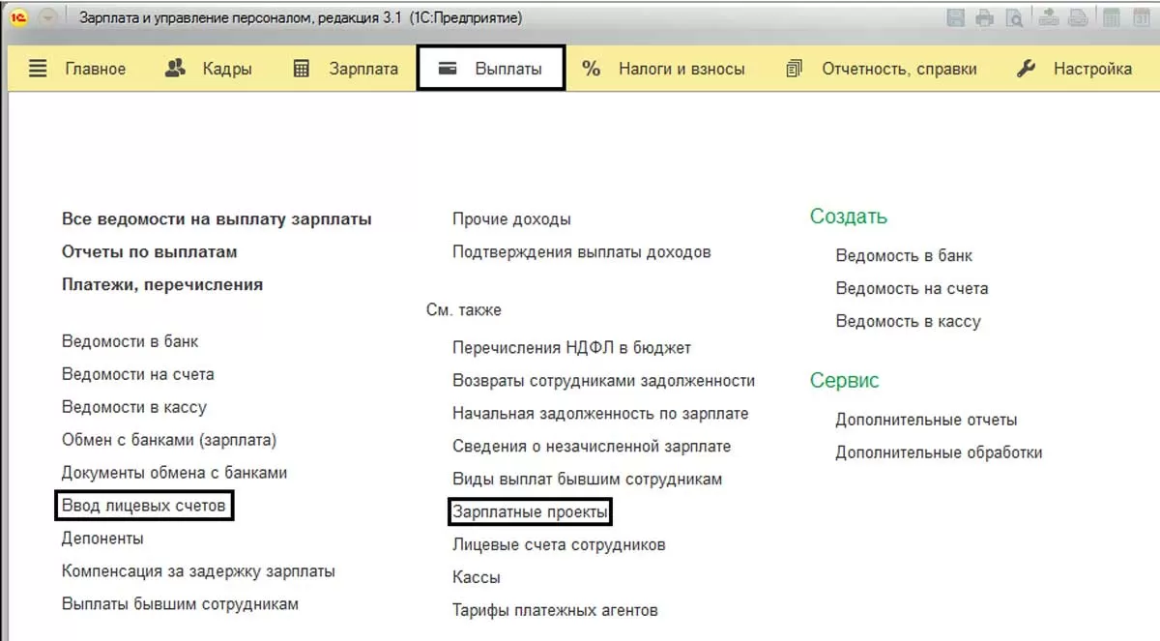Click the printer icon in title bar
The width and height of the screenshot is (1160, 641).
click(985, 18)
